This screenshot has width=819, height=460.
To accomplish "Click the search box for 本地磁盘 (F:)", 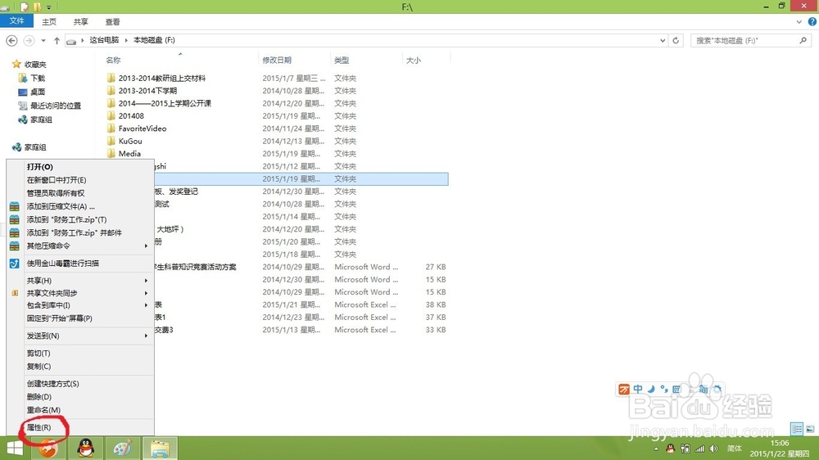I will click(750, 40).
